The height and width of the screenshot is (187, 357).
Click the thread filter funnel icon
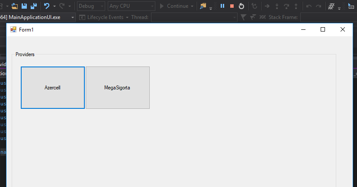[x=243, y=17]
